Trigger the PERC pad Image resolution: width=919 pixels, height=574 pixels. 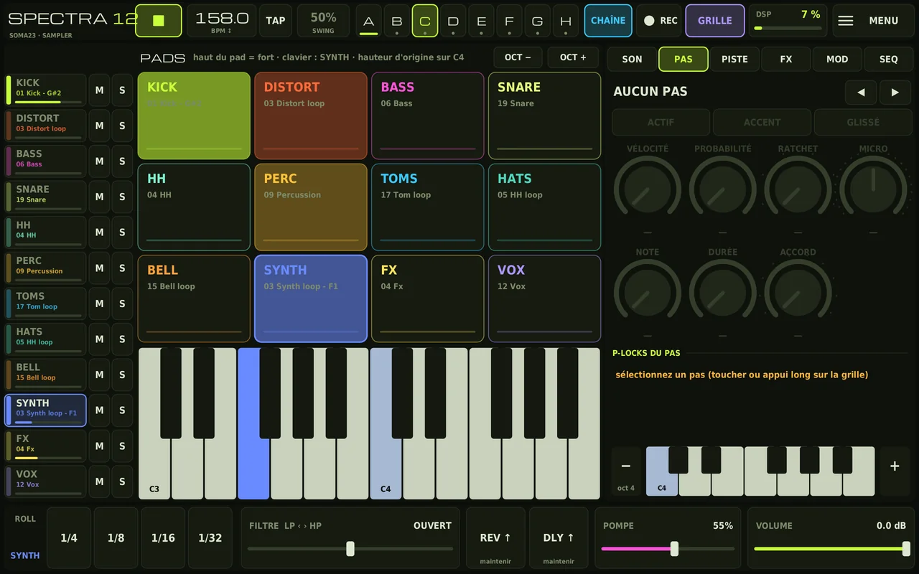coord(311,207)
